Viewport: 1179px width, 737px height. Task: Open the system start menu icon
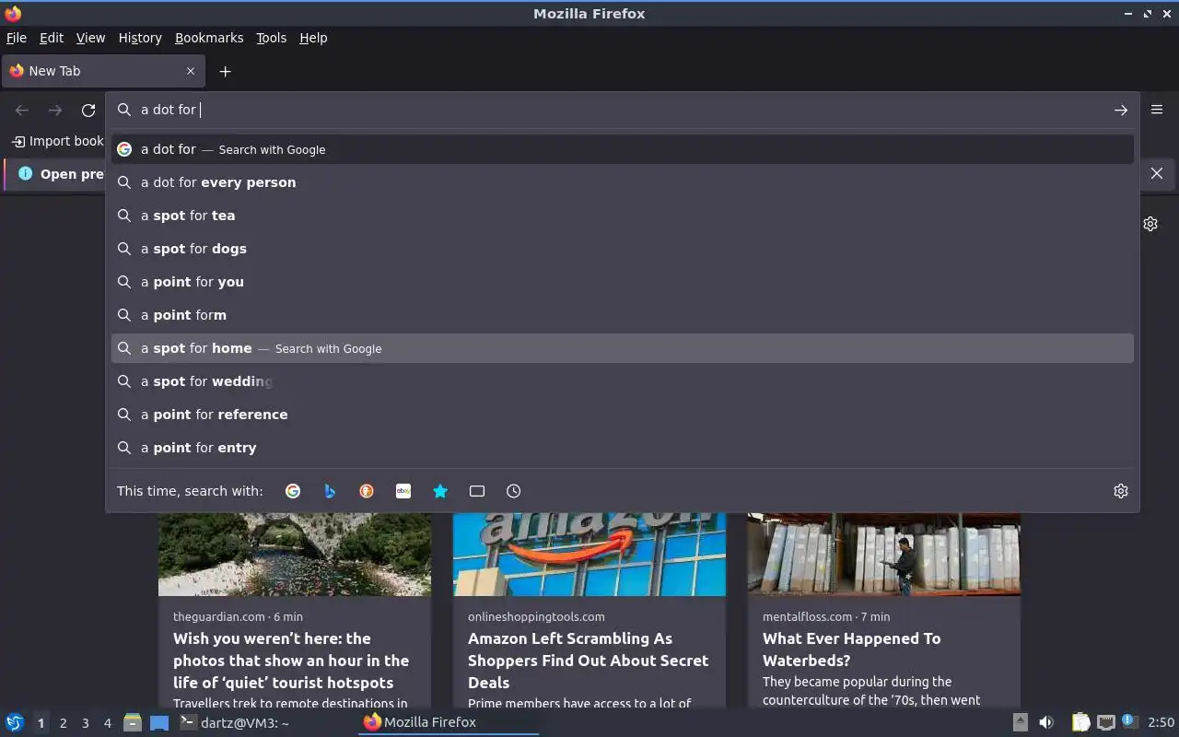[15, 722]
